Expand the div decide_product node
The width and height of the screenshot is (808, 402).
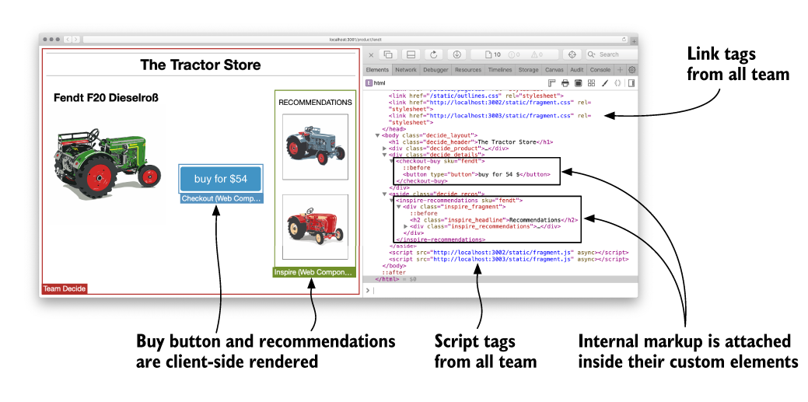[x=384, y=148]
